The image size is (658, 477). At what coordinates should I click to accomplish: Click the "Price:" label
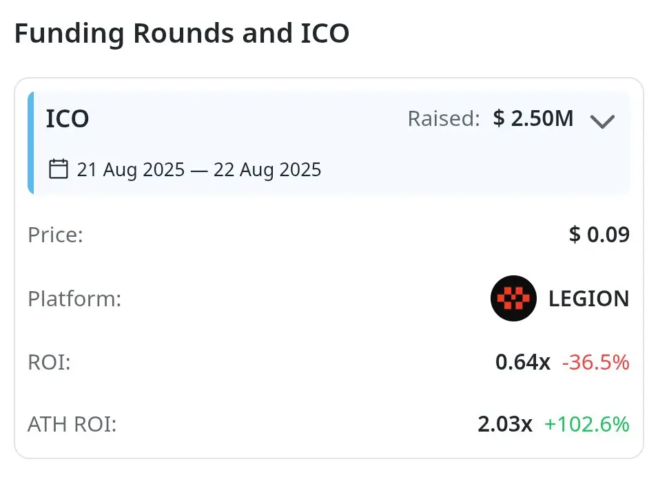point(55,235)
